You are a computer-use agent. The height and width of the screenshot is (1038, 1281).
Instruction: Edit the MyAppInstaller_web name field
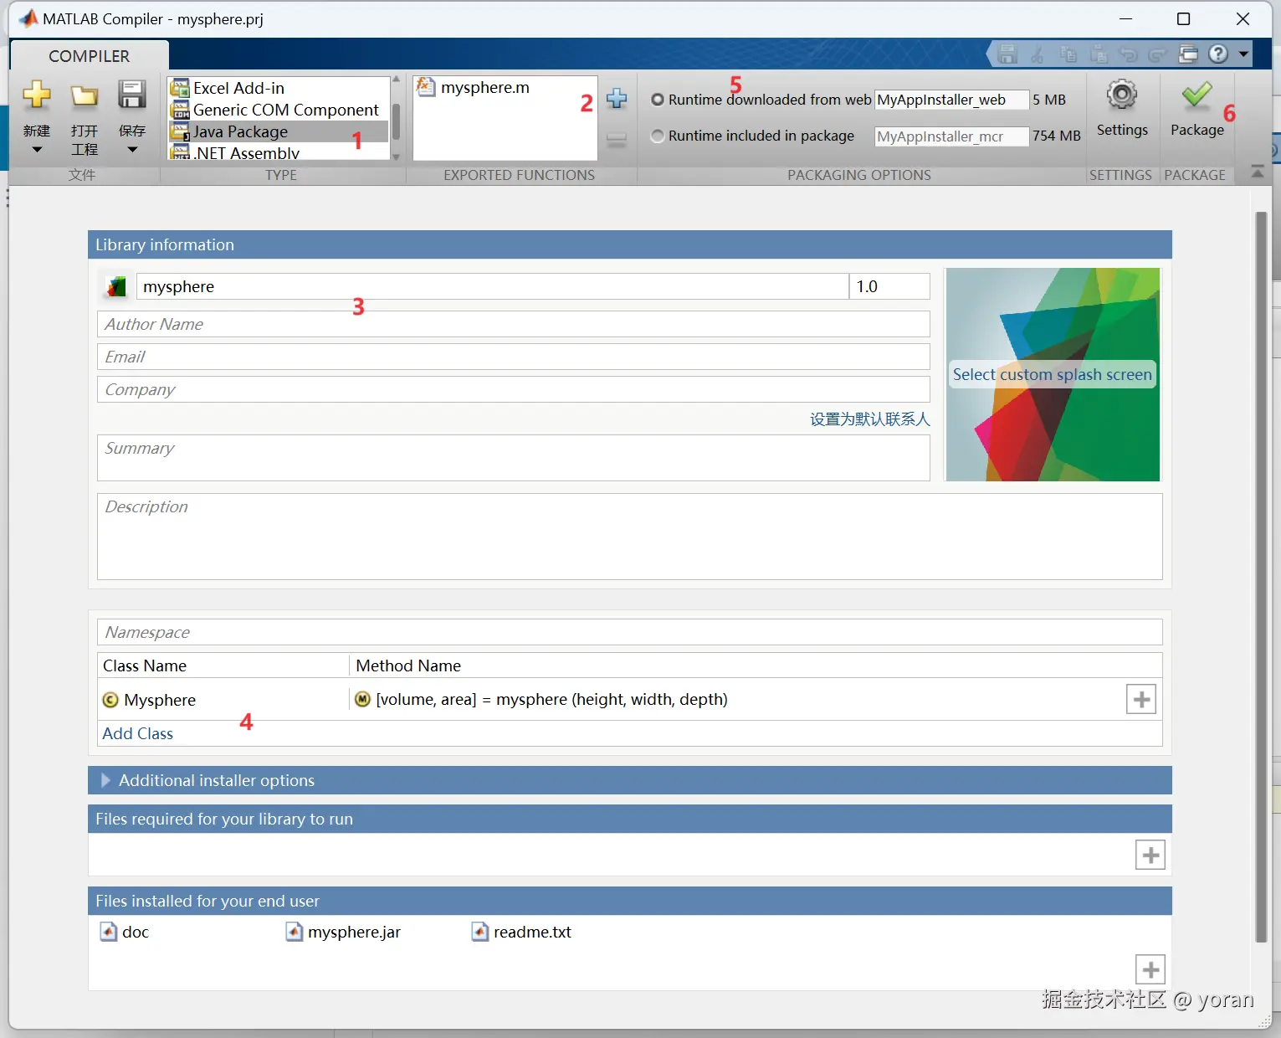951,100
